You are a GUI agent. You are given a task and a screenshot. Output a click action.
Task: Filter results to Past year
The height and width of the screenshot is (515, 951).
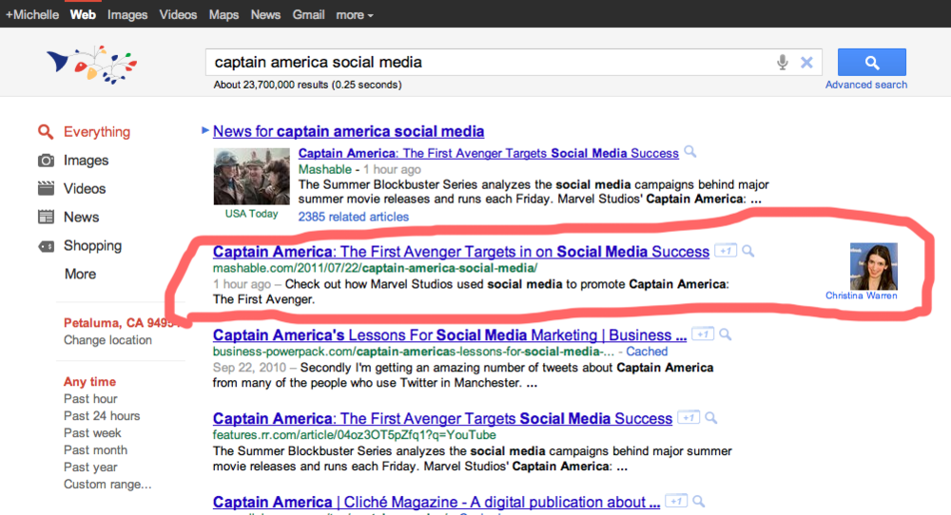(90, 467)
